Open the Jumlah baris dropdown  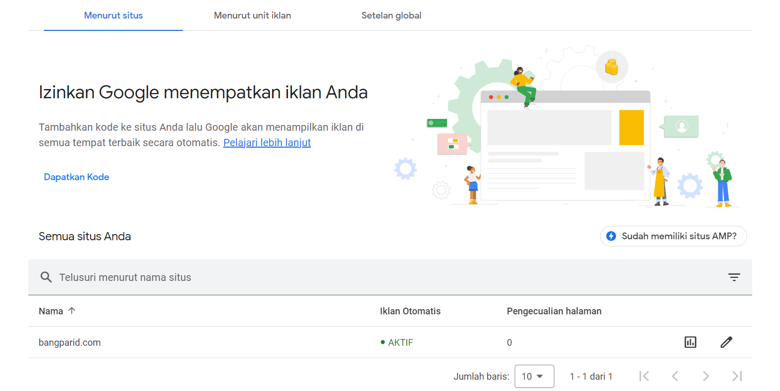click(x=534, y=376)
